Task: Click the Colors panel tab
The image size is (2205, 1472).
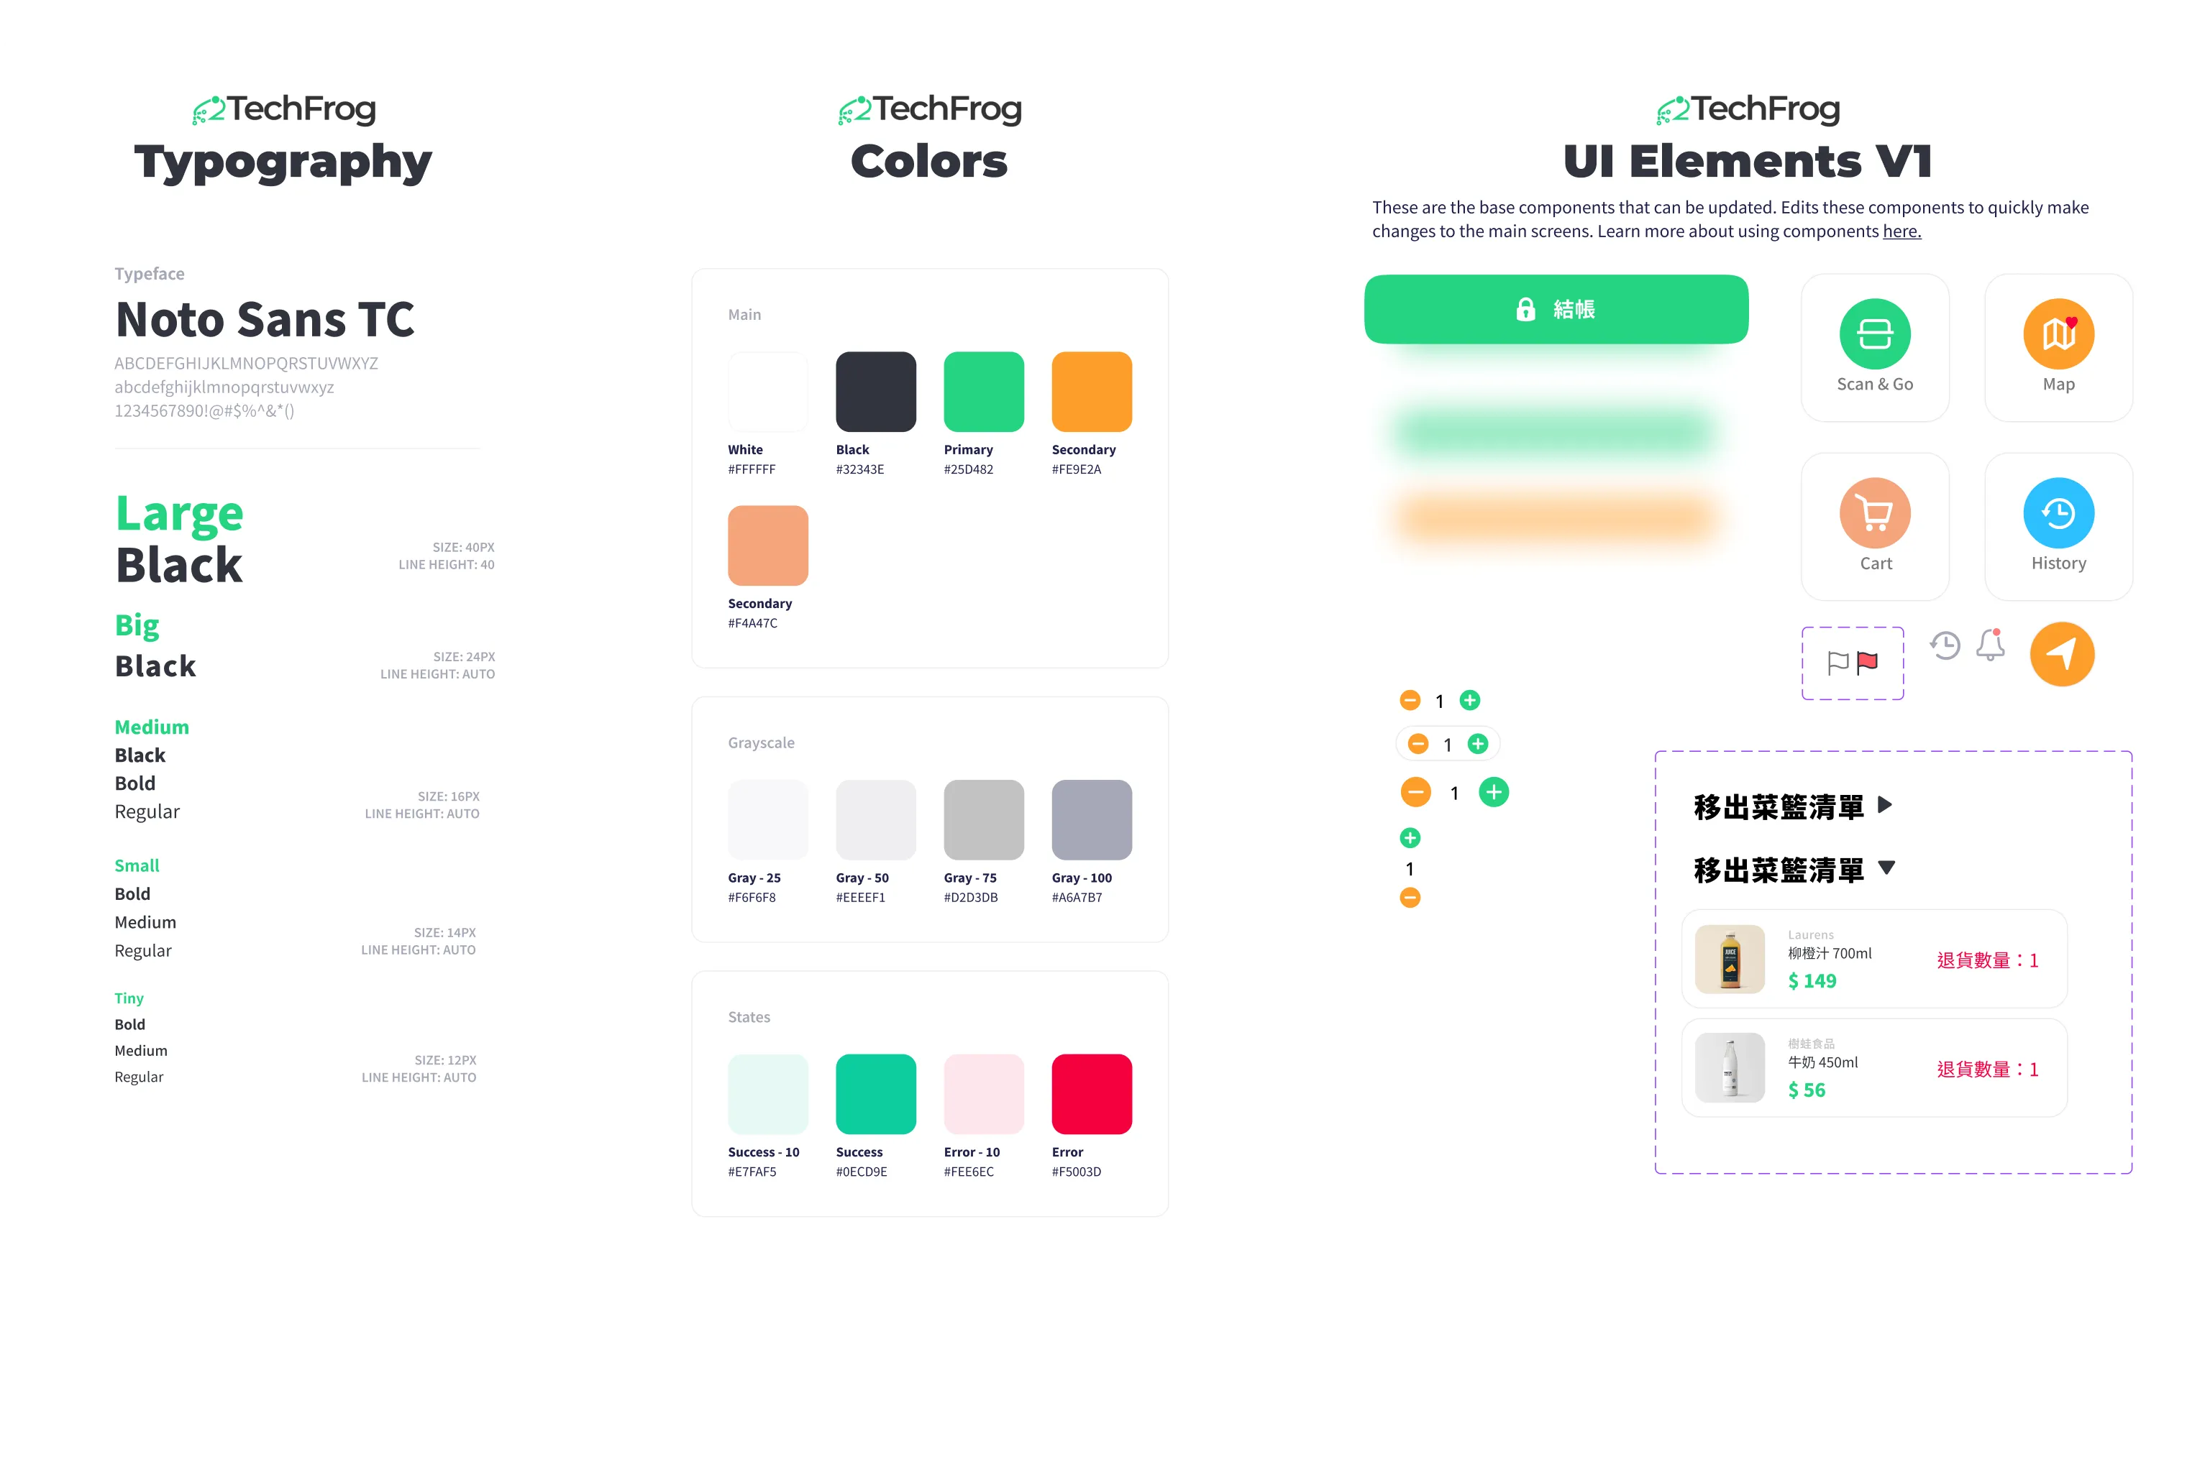Action: point(928,160)
